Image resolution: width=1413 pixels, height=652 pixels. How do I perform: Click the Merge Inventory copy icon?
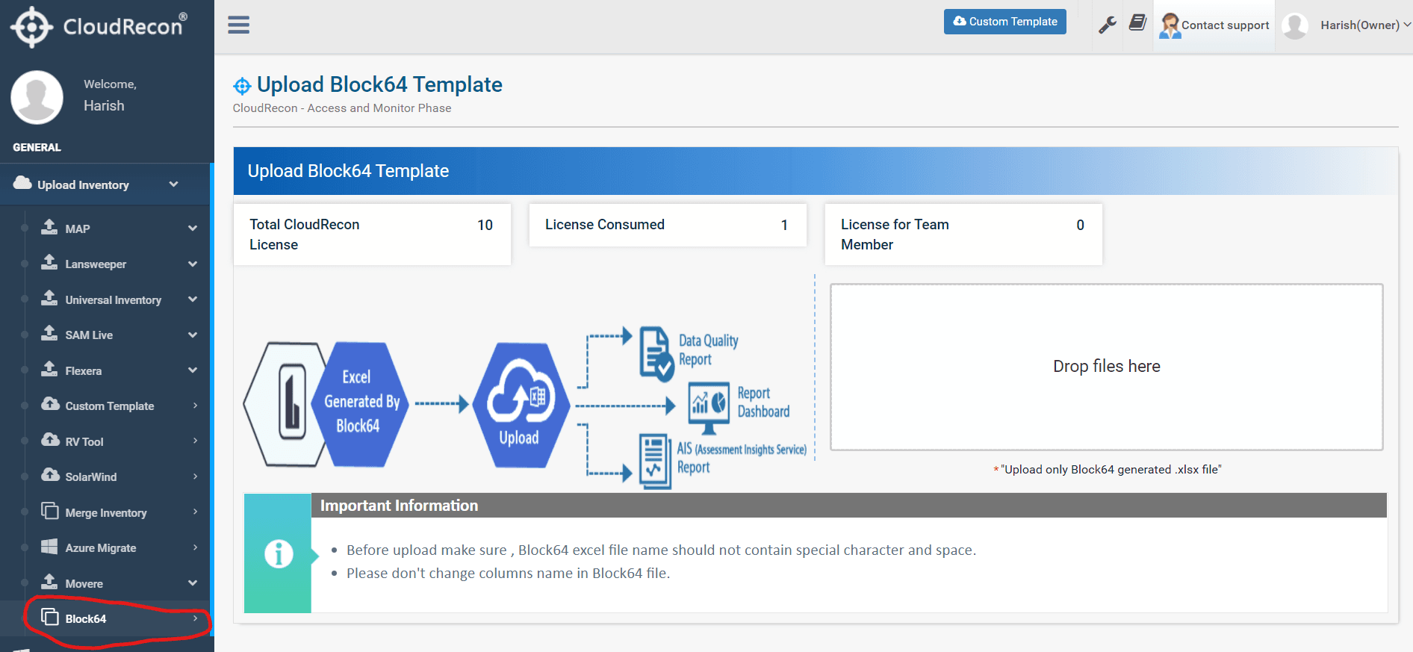pos(50,511)
